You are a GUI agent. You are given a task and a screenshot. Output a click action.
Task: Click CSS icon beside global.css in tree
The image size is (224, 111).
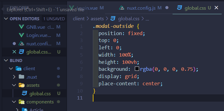coord(24,93)
